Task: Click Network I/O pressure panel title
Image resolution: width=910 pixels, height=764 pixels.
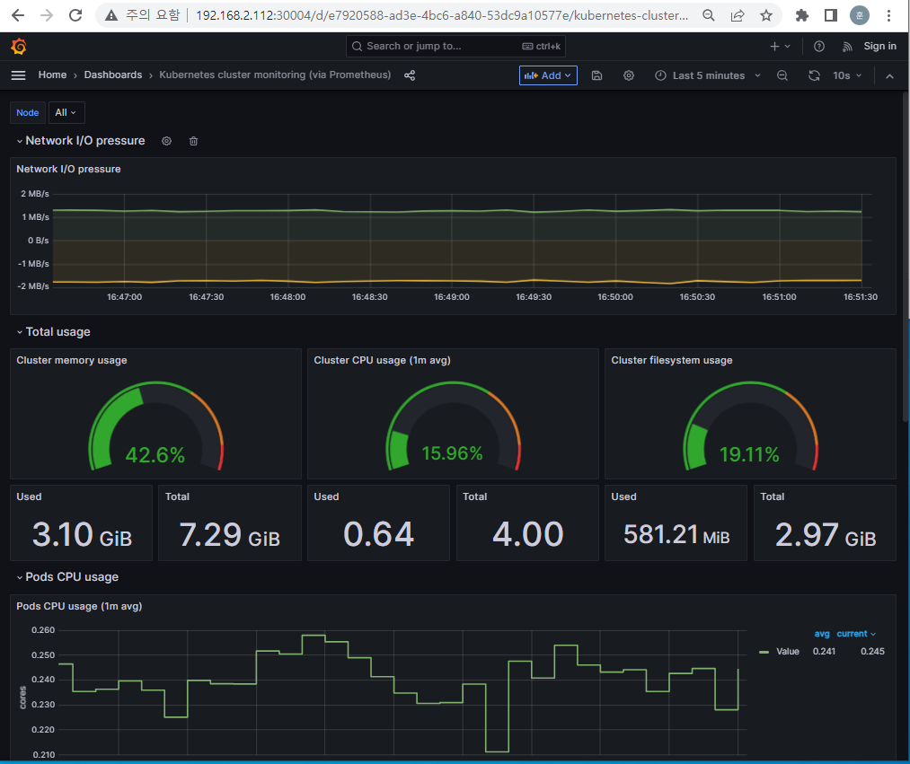Action: [x=68, y=169]
